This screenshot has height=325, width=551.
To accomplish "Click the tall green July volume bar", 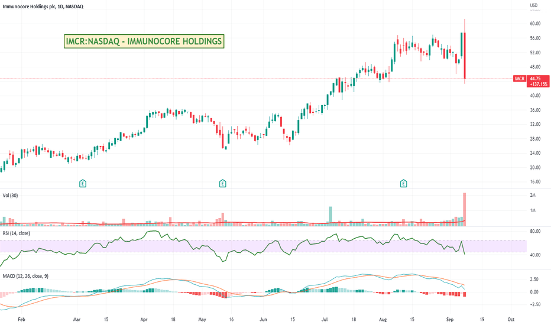I will pyautogui.click(x=330, y=216).
